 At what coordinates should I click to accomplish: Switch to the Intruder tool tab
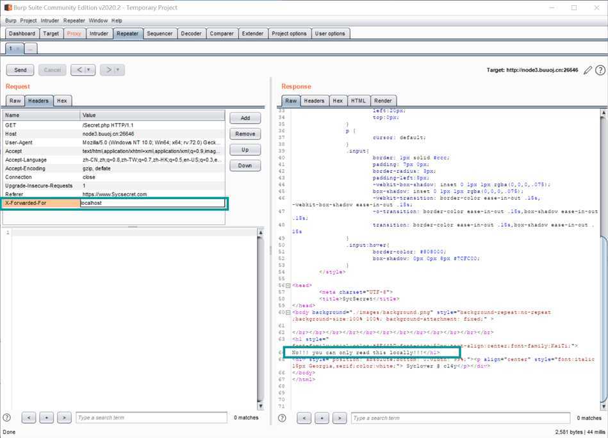(x=99, y=34)
